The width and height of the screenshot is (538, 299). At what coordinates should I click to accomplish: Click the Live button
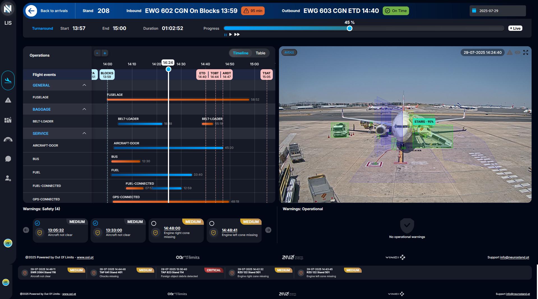tap(515, 28)
